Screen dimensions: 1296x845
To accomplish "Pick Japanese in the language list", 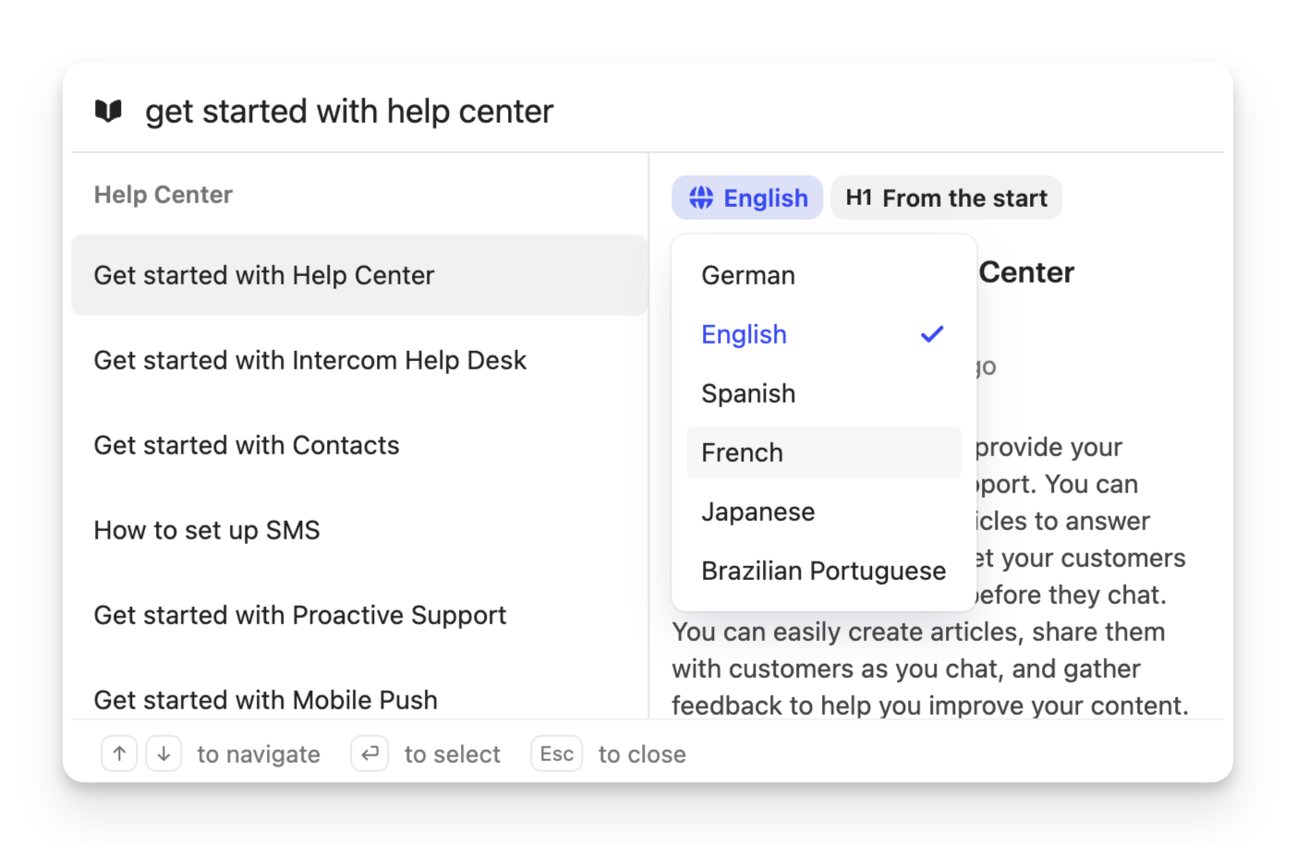I will 757,512.
